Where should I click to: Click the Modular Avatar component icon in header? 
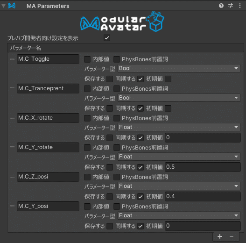point(12,6)
